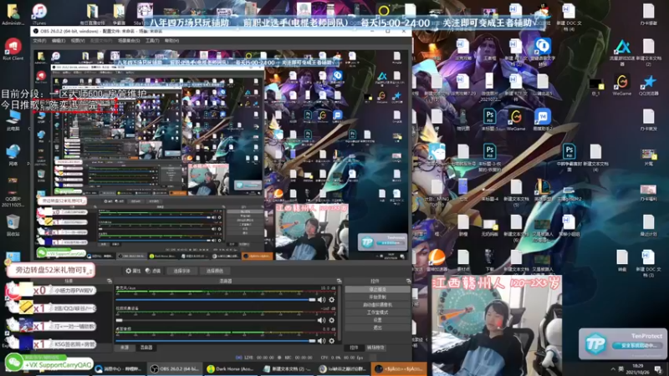Adjust the third mixer channel volume slider
Viewport: 669px width, 376px height.
pyautogui.click(x=216, y=341)
